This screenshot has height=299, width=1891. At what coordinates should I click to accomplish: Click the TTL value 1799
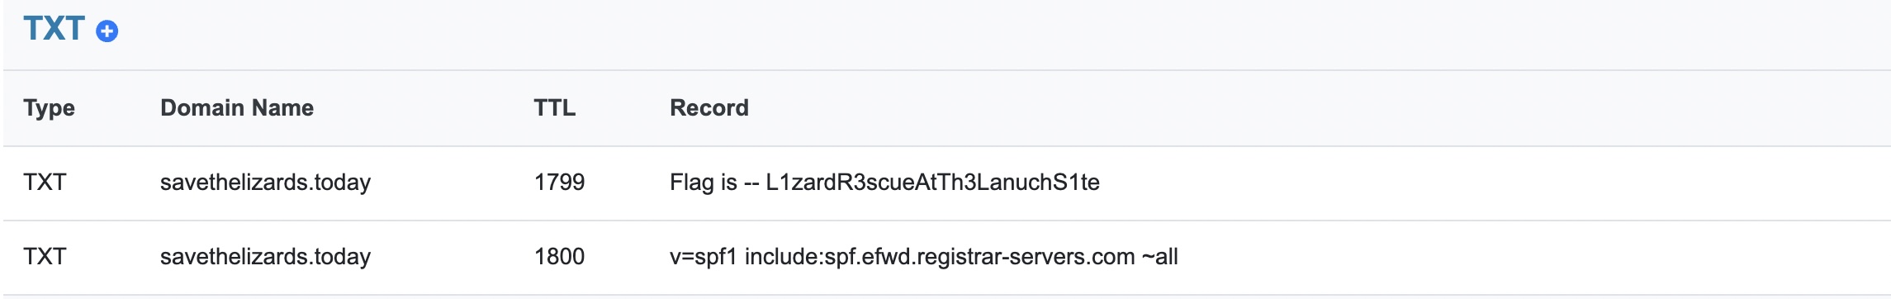coord(559,182)
